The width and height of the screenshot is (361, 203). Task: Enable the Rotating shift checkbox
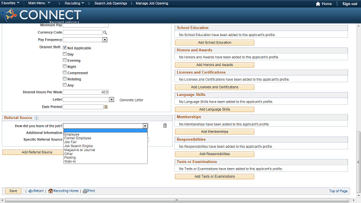pos(65,79)
